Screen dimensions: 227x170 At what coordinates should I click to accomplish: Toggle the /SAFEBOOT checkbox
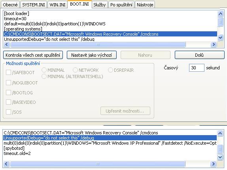[x=8, y=72]
